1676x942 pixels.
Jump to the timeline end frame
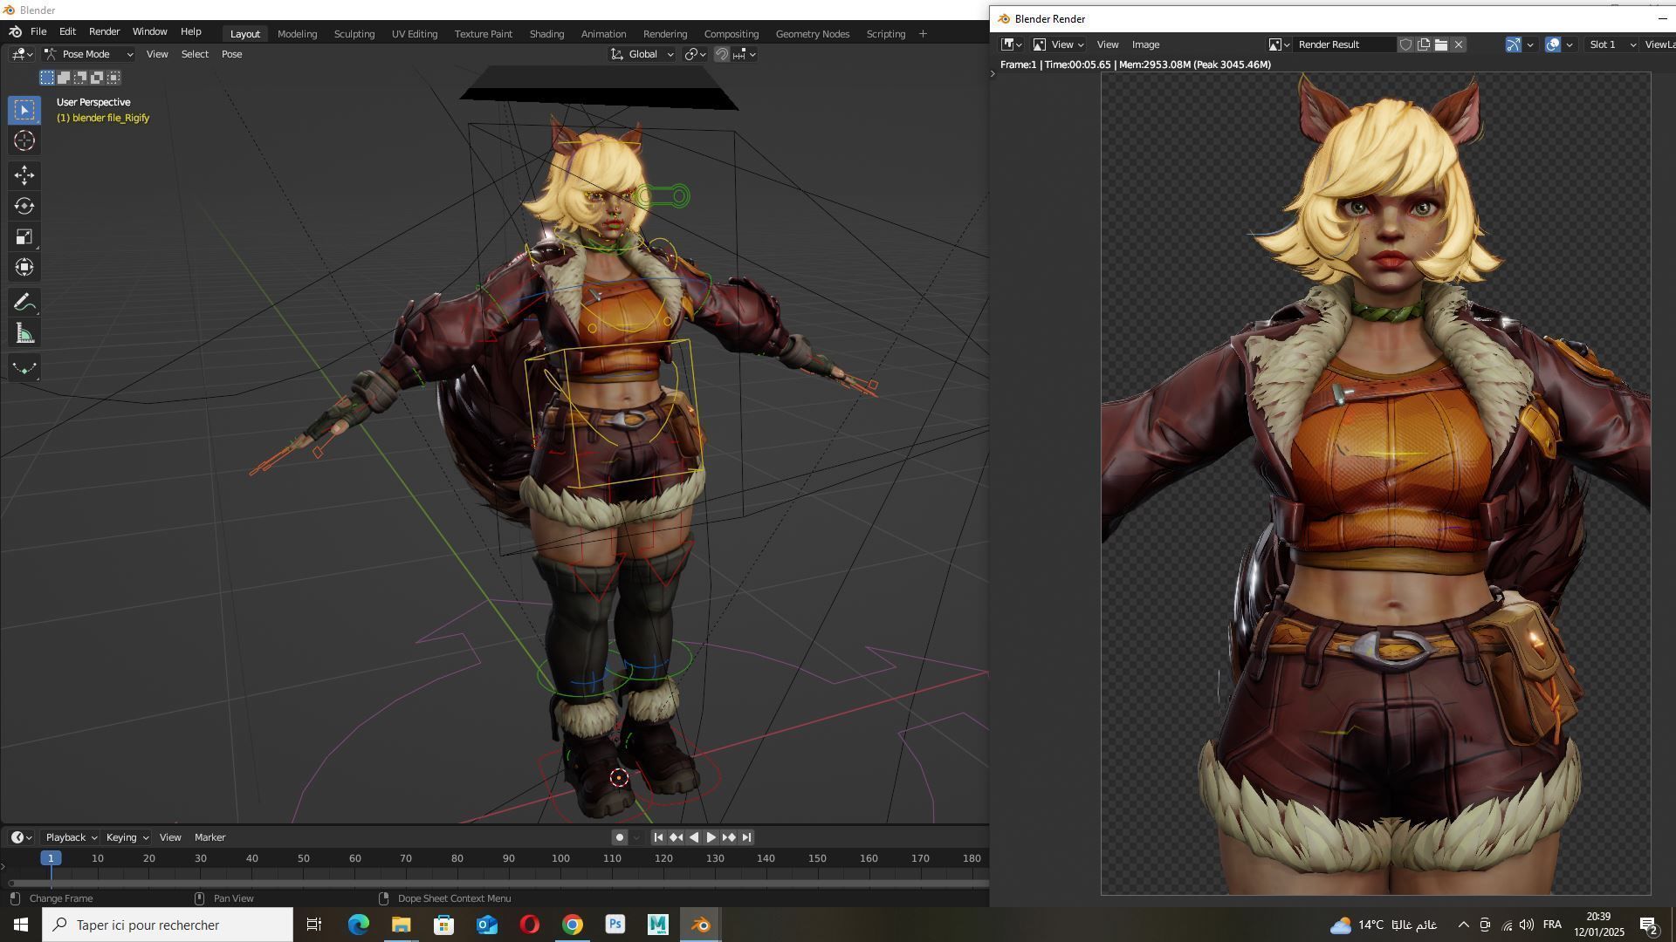pos(746,837)
